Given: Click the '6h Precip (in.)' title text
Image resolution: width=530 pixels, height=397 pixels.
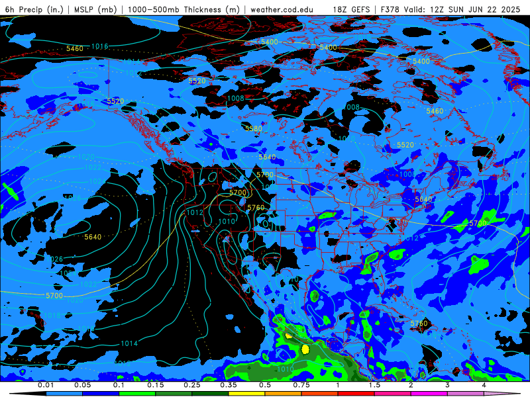Looking at the screenshot, I should coord(34,9).
